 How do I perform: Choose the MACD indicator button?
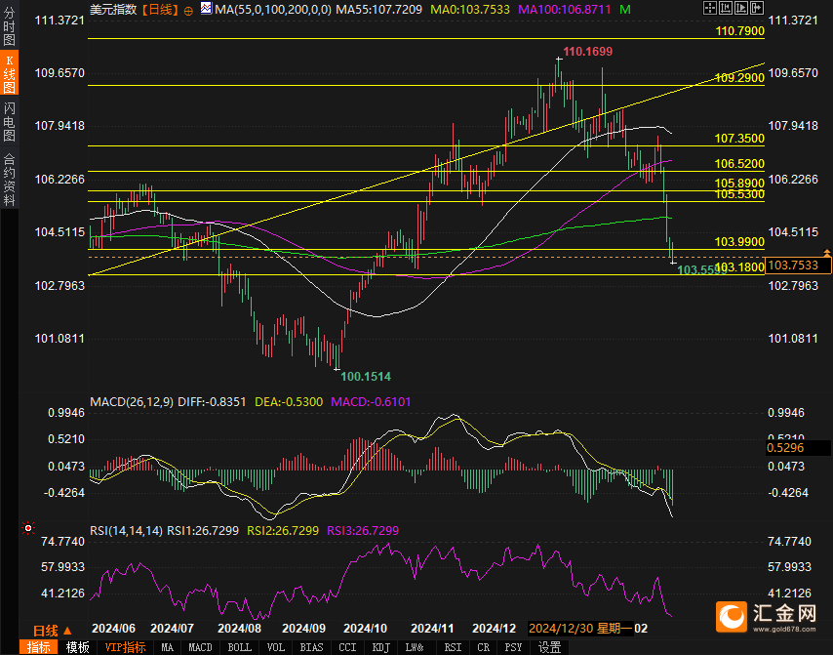point(200,647)
